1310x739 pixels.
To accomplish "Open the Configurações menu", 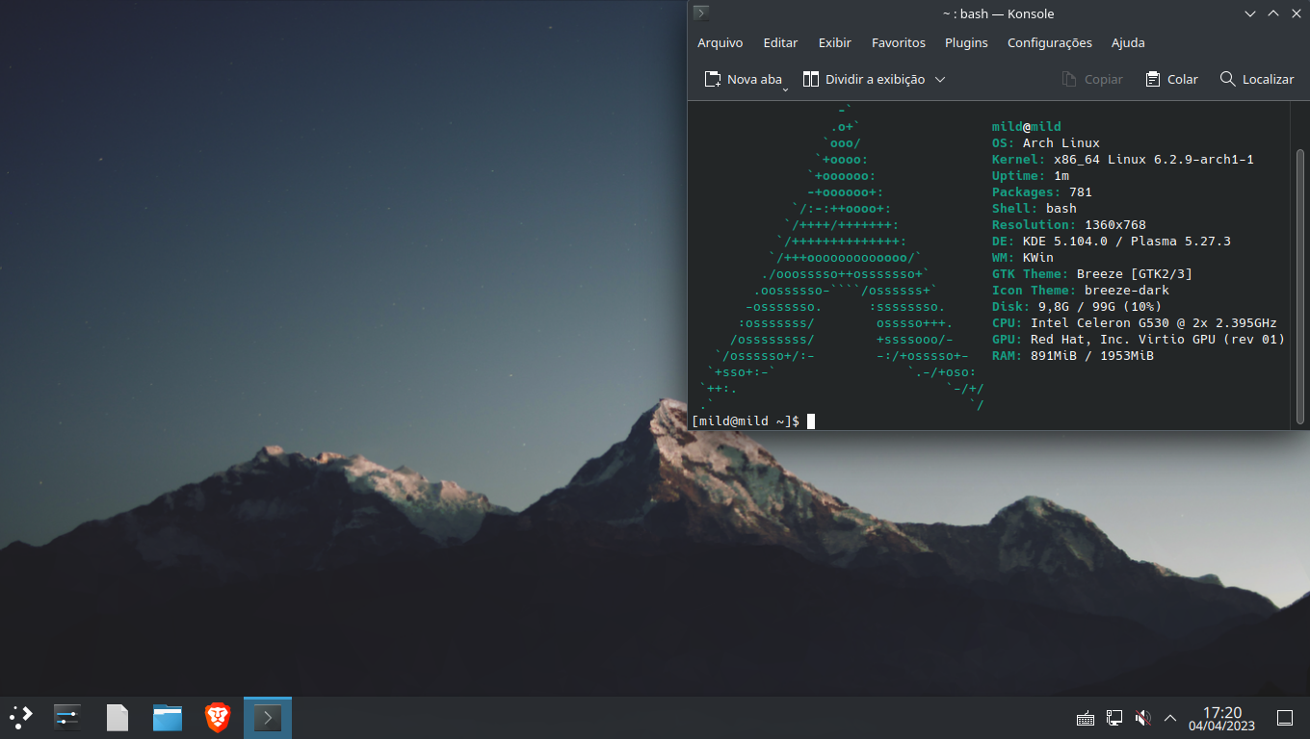I will (1050, 42).
